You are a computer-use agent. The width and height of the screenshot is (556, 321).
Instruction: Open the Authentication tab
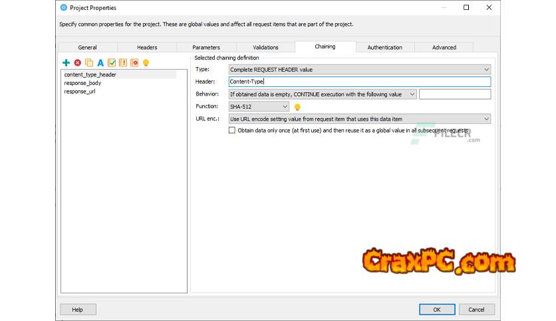click(x=384, y=47)
